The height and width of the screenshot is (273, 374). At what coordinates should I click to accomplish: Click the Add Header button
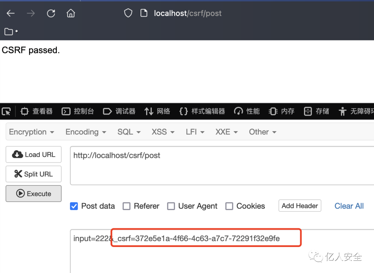(300, 206)
